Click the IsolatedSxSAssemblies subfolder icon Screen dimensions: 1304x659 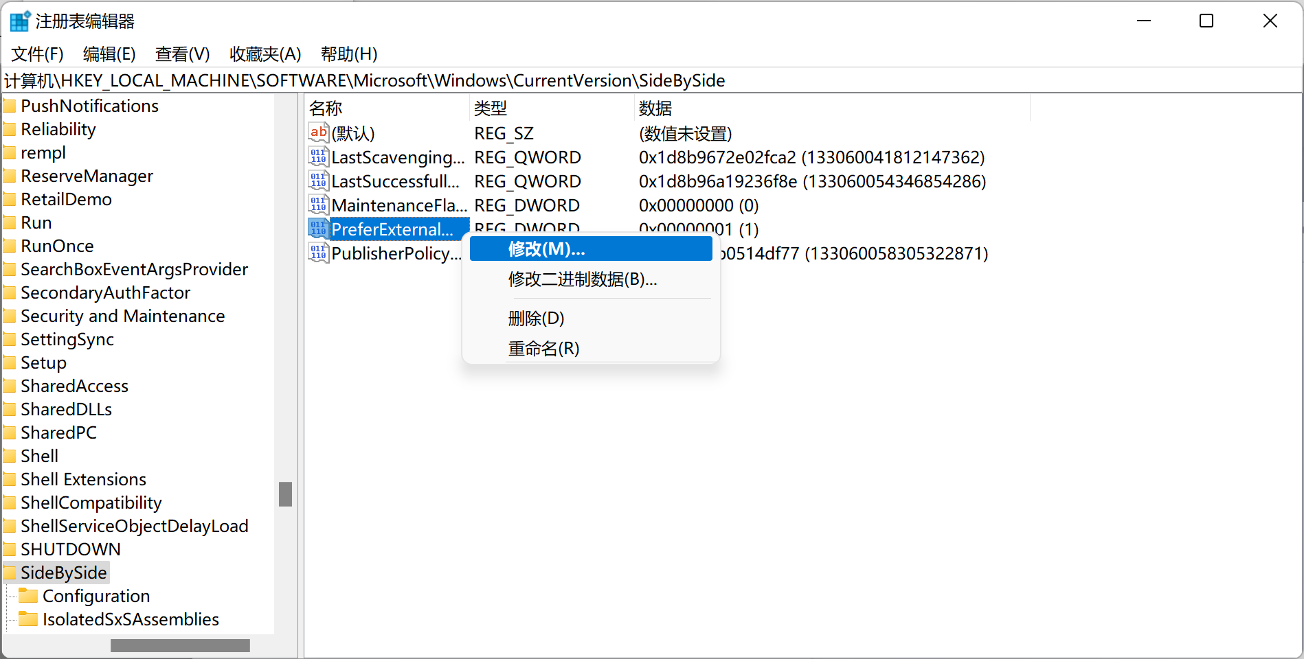pos(28,618)
